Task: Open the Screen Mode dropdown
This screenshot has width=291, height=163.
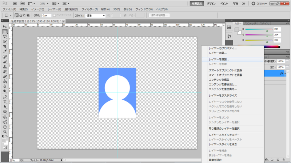Action: click(66, 4)
